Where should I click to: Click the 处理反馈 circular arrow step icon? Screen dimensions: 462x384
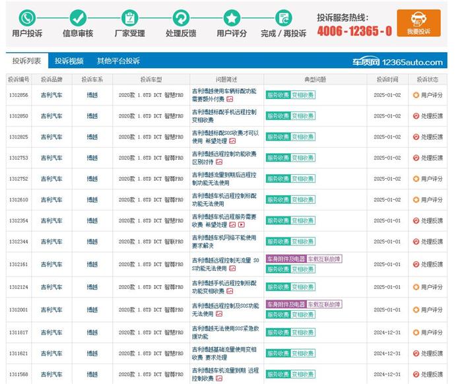click(181, 18)
